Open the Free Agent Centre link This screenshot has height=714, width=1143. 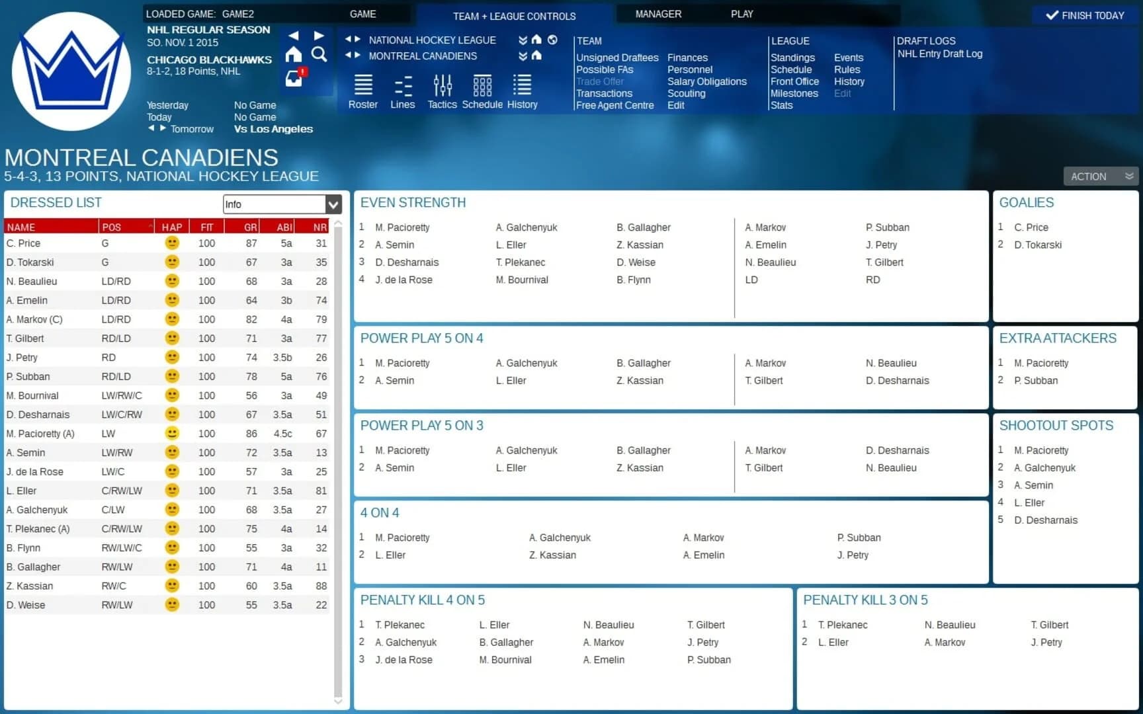coord(614,105)
